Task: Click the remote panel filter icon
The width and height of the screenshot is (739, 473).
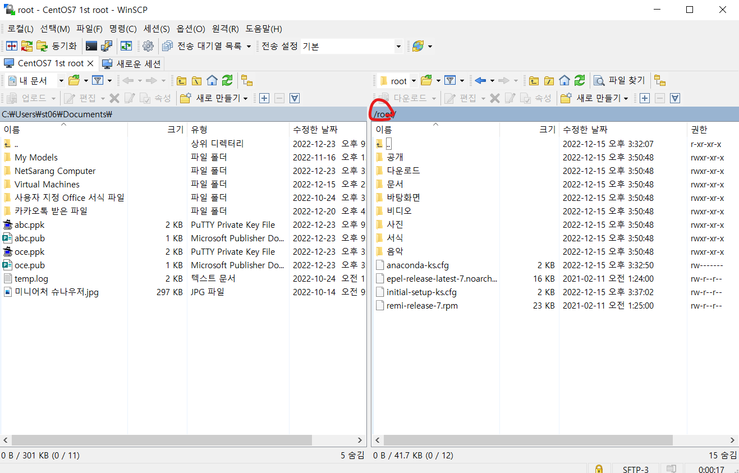Action: coord(450,81)
